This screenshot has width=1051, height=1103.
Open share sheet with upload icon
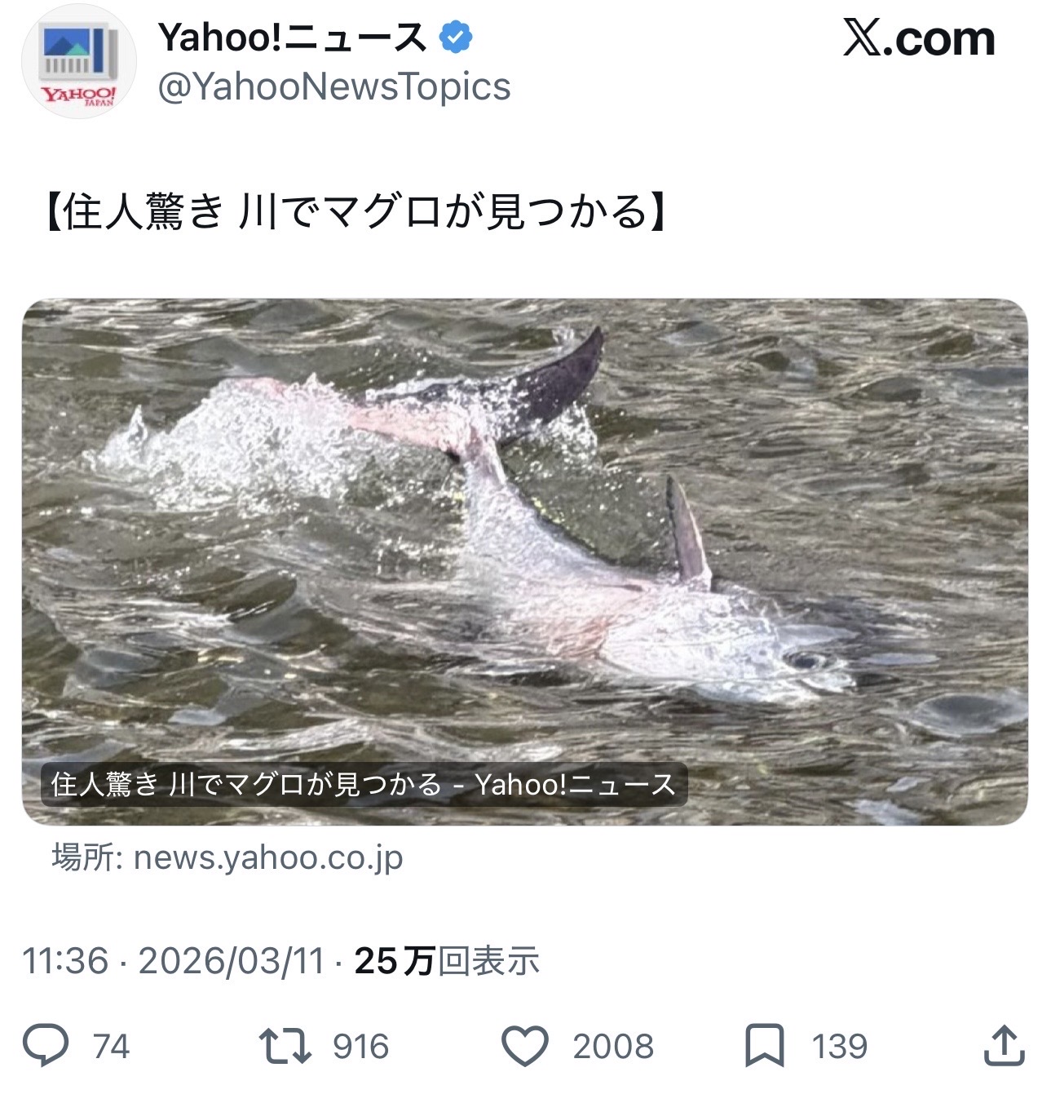tap(1004, 1045)
